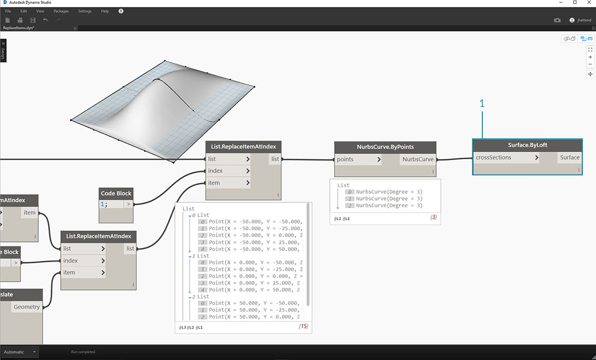Click the {15} item count label
This screenshot has width=596, height=360.
click(x=303, y=327)
